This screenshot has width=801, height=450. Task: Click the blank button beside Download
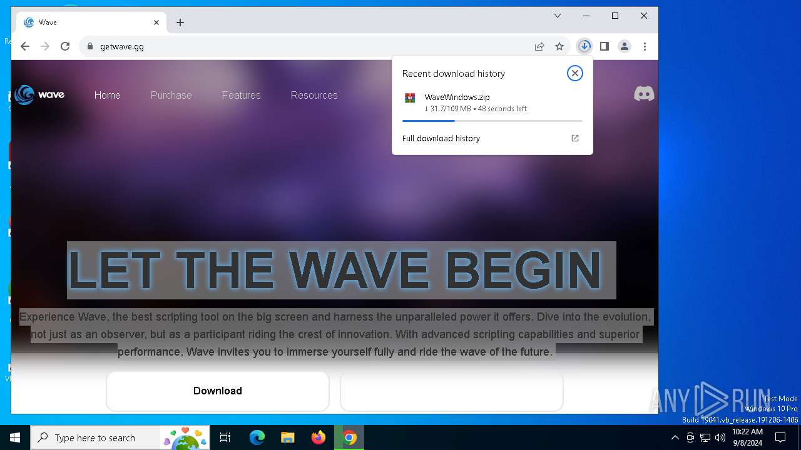point(452,391)
